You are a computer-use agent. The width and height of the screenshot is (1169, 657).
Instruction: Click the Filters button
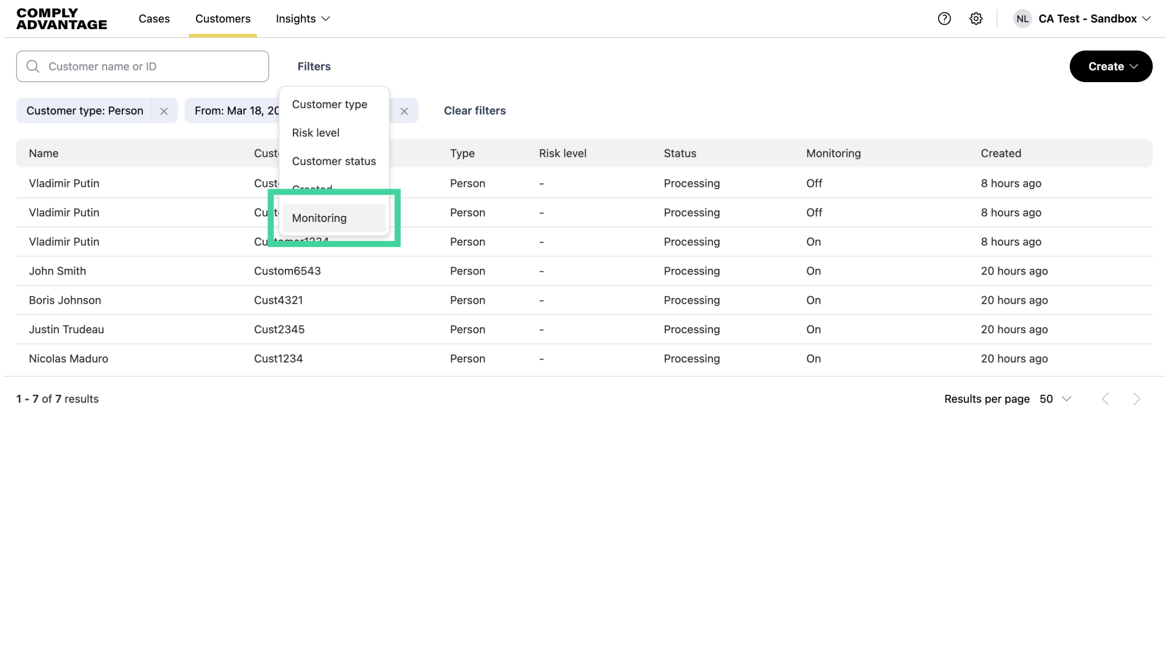tap(314, 66)
